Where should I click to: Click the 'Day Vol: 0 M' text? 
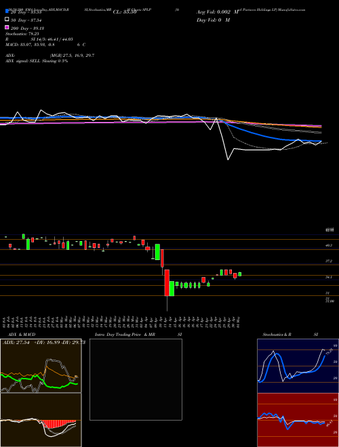click(213, 20)
